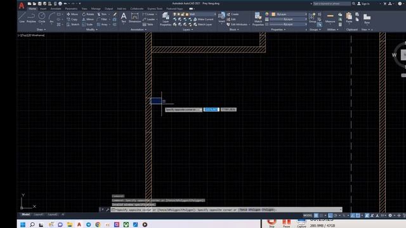Open the Insert ribbon tab

tap(43, 9)
